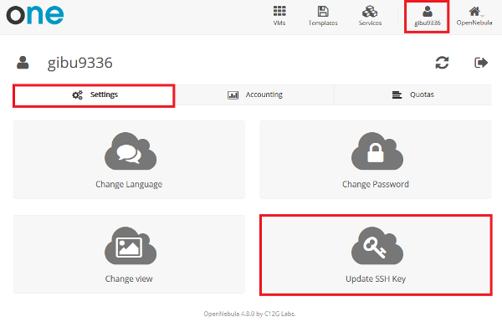Switch to the Quotas tab
This screenshot has height=327, width=502.
point(412,95)
